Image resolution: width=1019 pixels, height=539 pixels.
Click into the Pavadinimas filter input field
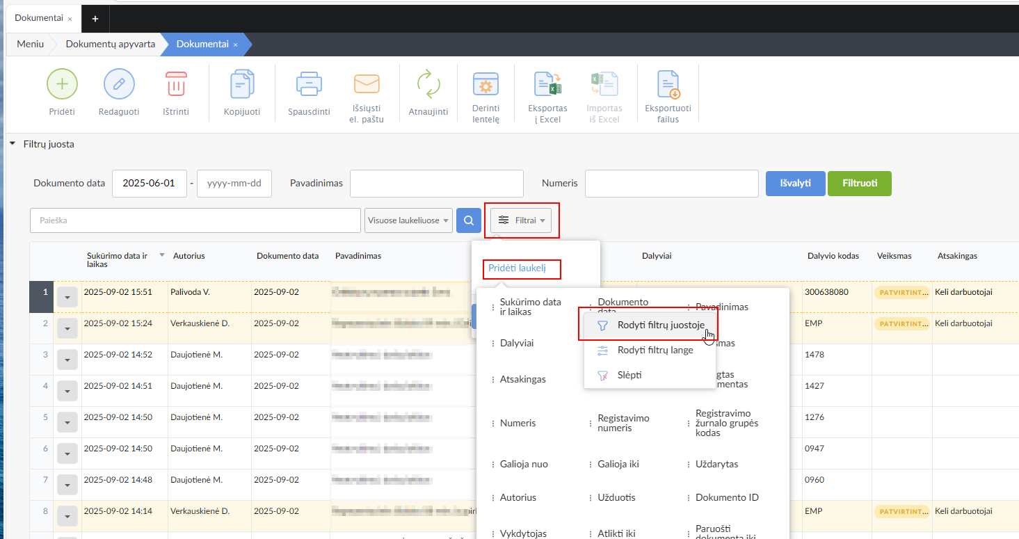click(436, 184)
